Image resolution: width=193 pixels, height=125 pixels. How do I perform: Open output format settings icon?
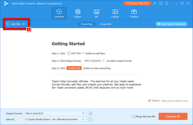tap(90, 113)
